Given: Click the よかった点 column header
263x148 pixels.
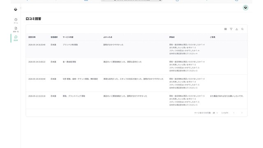Looking at the screenshot, I should tap(108, 37).
